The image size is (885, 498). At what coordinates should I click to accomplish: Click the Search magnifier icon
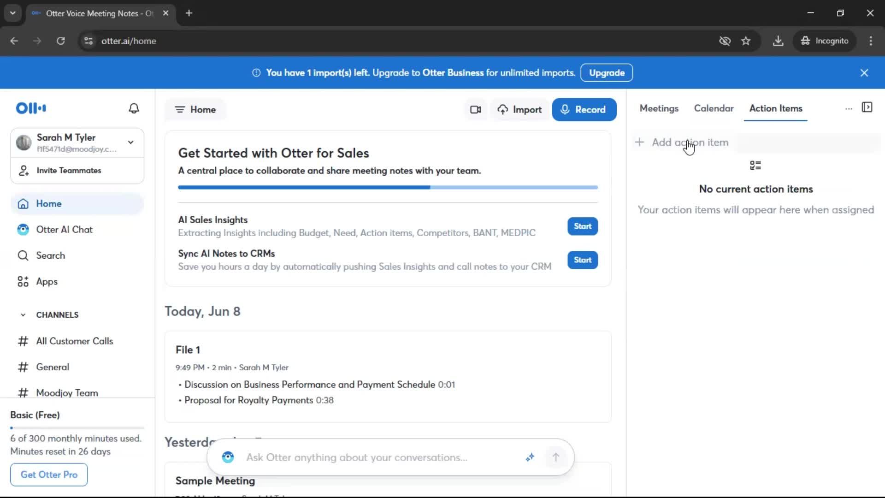tap(23, 255)
